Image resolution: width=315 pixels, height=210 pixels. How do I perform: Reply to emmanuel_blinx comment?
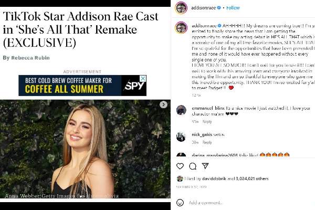pos(207,122)
